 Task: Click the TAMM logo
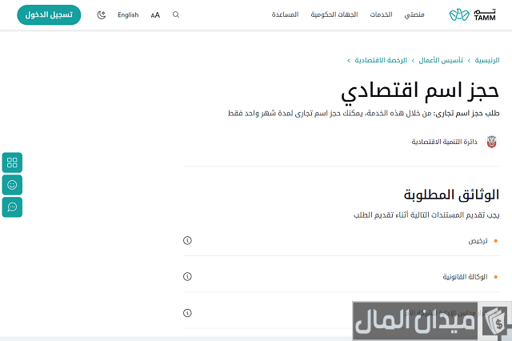473,14
